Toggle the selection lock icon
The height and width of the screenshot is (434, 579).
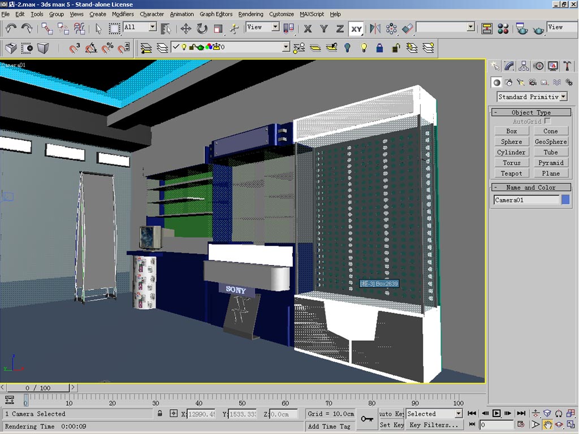point(160,414)
